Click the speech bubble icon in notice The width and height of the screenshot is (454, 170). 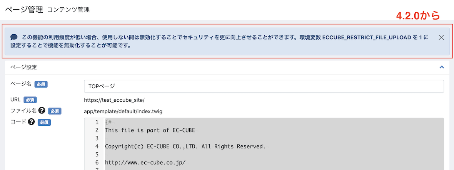[14, 37]
